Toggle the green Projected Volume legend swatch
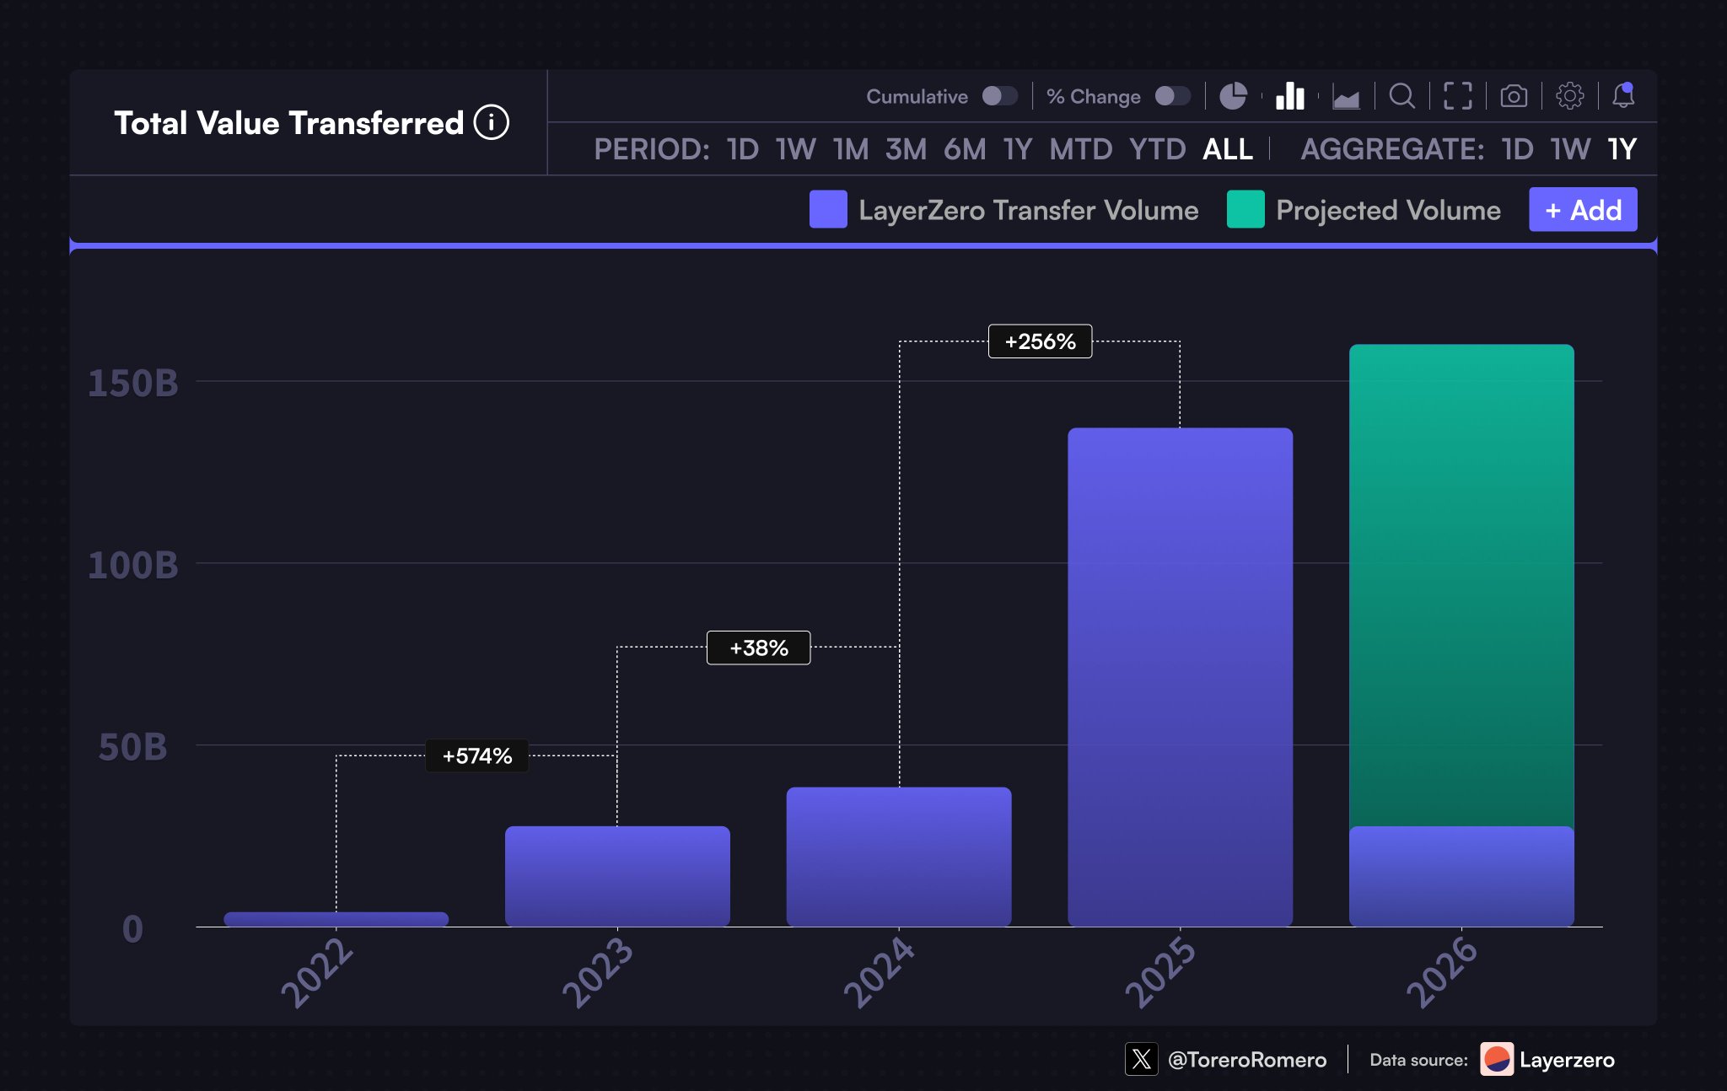The width and height of the screenshot is (1727, 1091). point(1245,209)
